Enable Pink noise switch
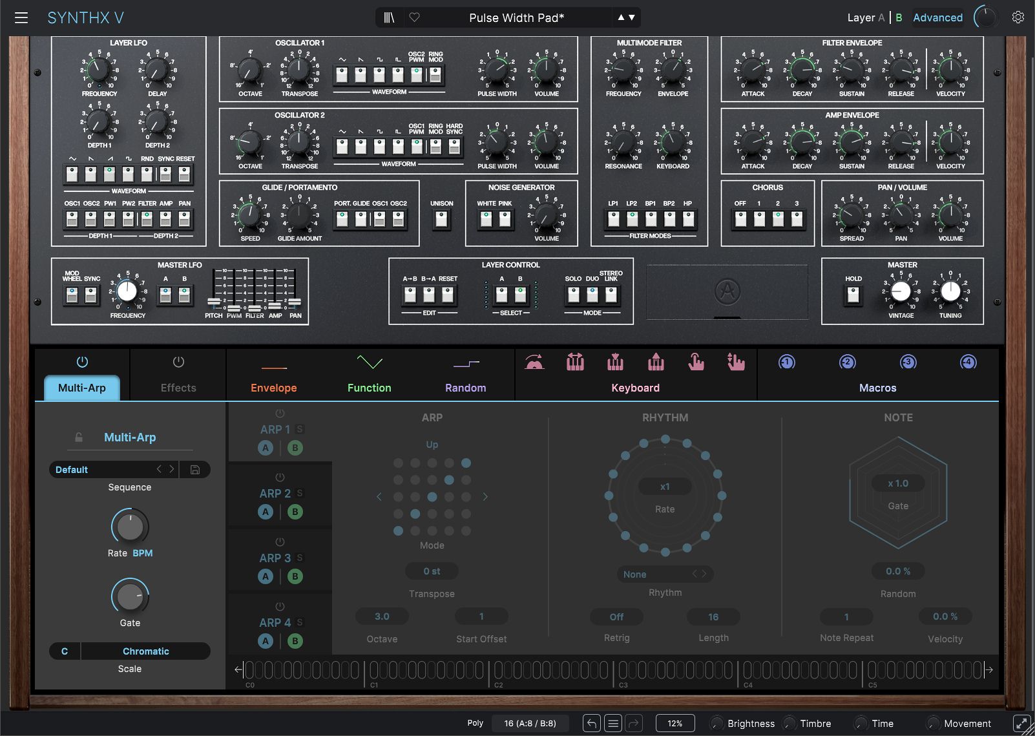The height and width of the screenshot is (736, 1035). pos(505,220)
